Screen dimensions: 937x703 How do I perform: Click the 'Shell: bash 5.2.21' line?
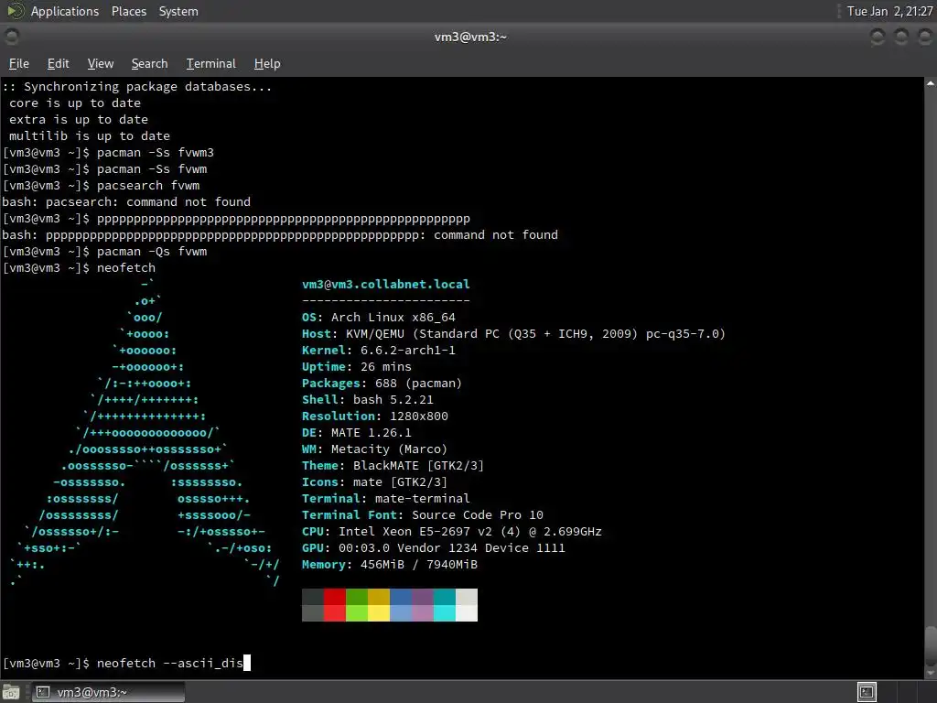(x=368, y=399)
